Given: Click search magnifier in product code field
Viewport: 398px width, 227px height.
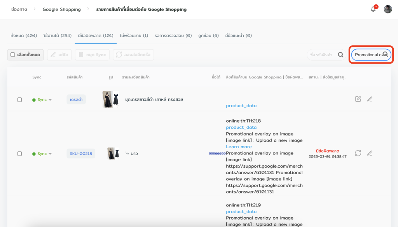Looking at the screenshot, I should 340,55.
